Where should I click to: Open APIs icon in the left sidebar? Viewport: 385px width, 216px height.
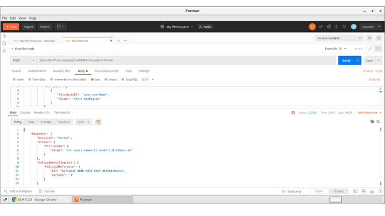point(4,51)
